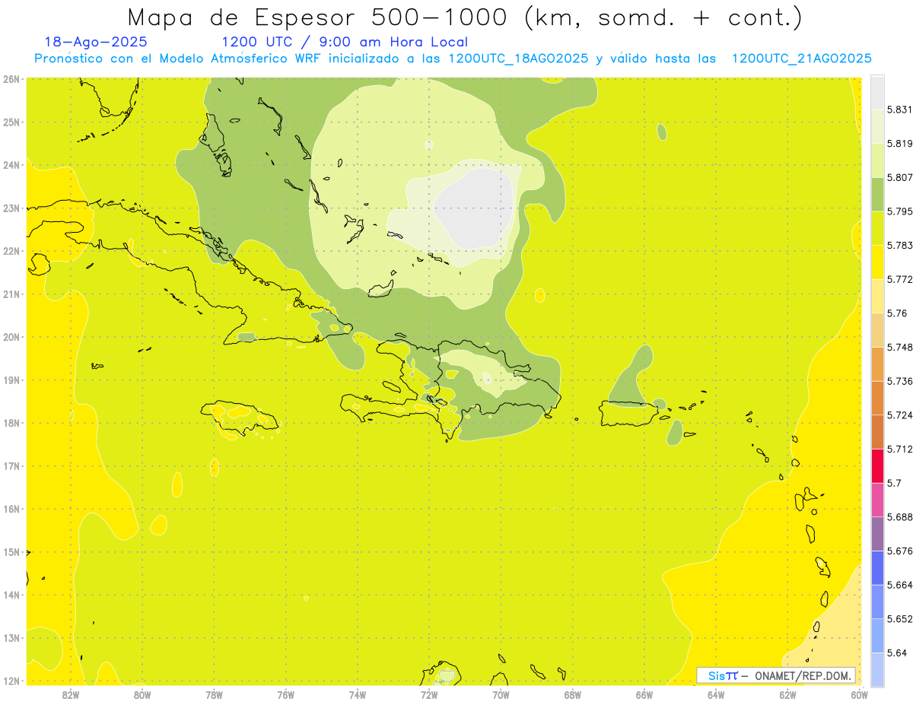The width and height of the screenshot is (913, 705).
Task: Click the legend value 5.76
Action: [x=897, y=313]
